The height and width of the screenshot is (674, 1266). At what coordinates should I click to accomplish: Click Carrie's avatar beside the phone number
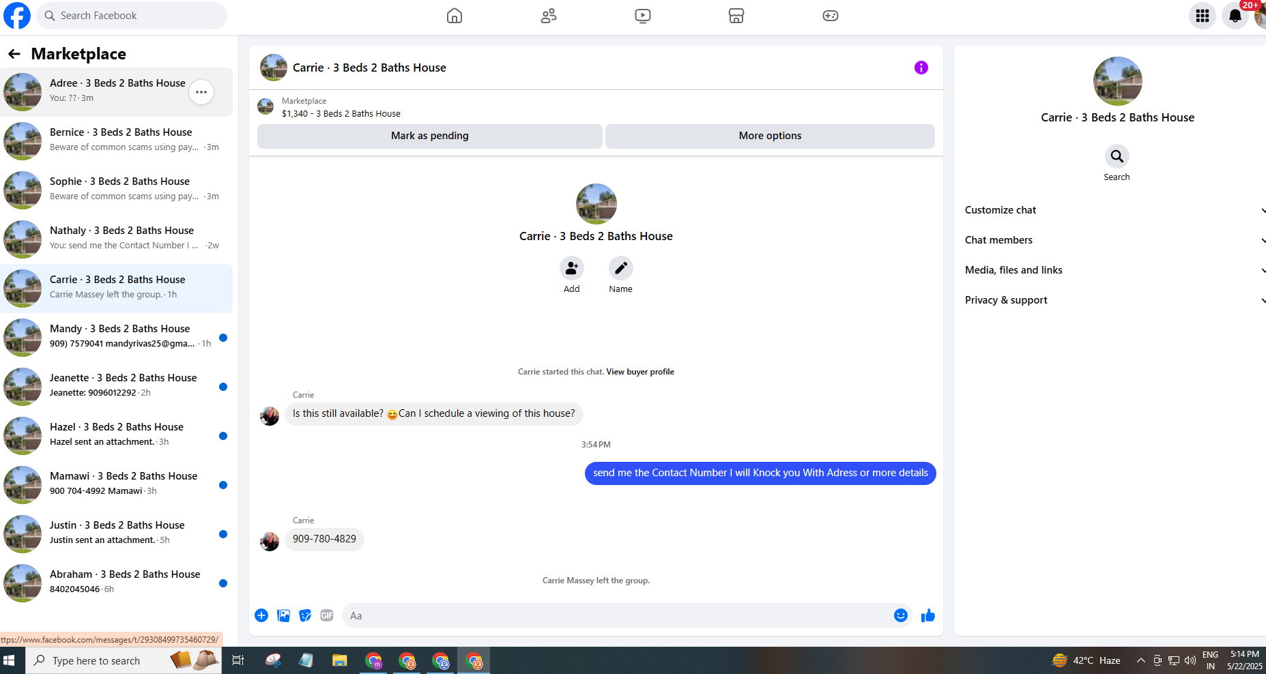pyautogui.click(x=270, y=542)
